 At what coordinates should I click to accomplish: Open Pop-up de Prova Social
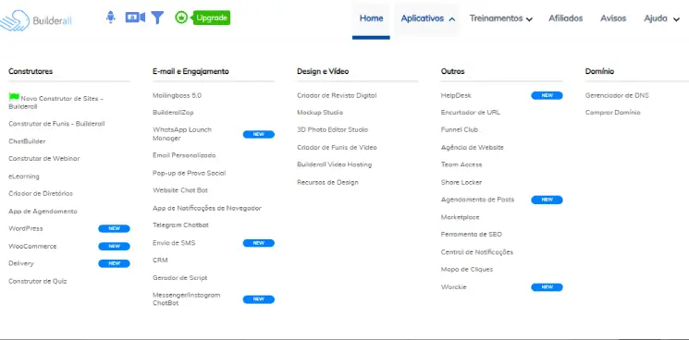(x=189, y=173)
